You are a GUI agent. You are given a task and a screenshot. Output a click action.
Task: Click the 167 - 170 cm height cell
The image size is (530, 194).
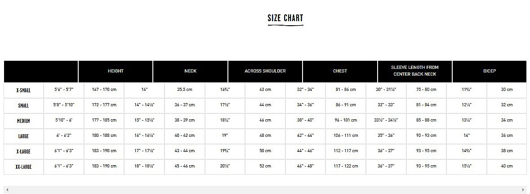[x=104, y=90]
